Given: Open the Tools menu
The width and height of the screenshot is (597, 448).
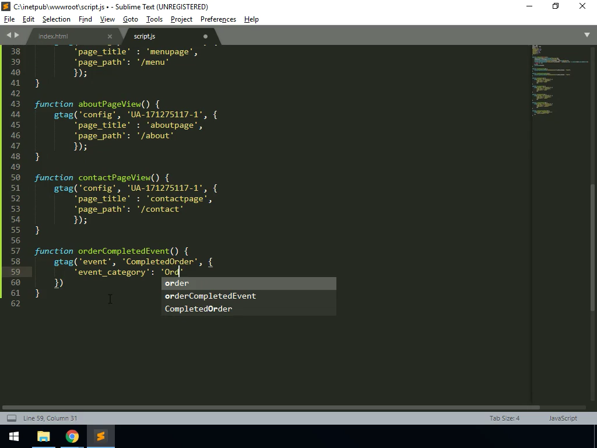Looking at the screenshot, I should point(154,19).
